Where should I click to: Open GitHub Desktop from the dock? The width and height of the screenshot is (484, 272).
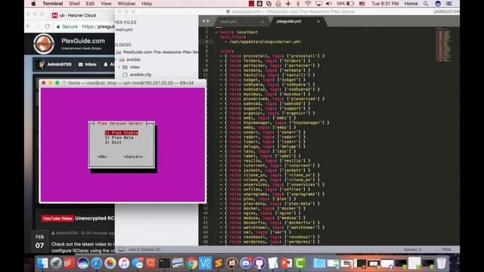(x=259, y=263)
